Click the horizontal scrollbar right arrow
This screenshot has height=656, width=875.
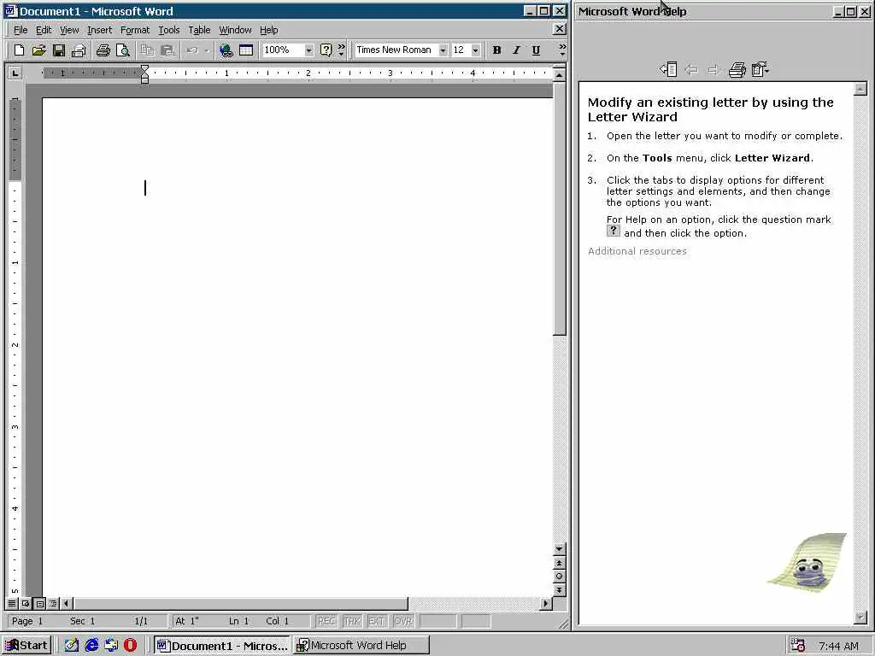coord(546,604)
